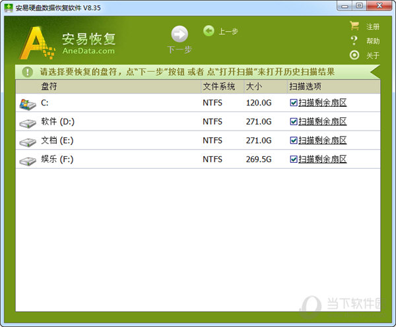The width and height of the screenshot is (396, 327).
Task: Maximize the recovery software window
Action: click(360, 6)
